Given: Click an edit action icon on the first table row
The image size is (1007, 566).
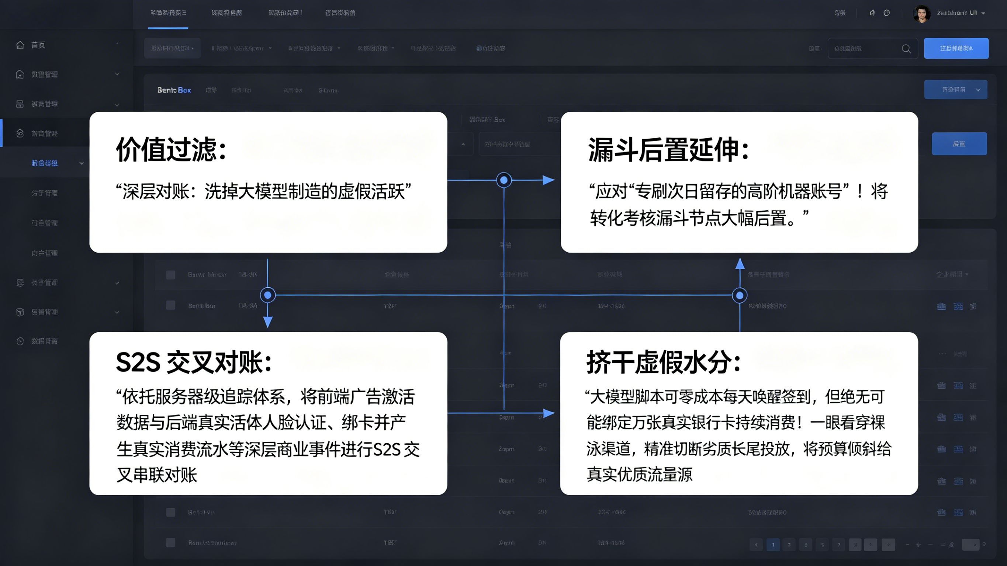Looking at the screenshot, I should [x=942, y=306].
